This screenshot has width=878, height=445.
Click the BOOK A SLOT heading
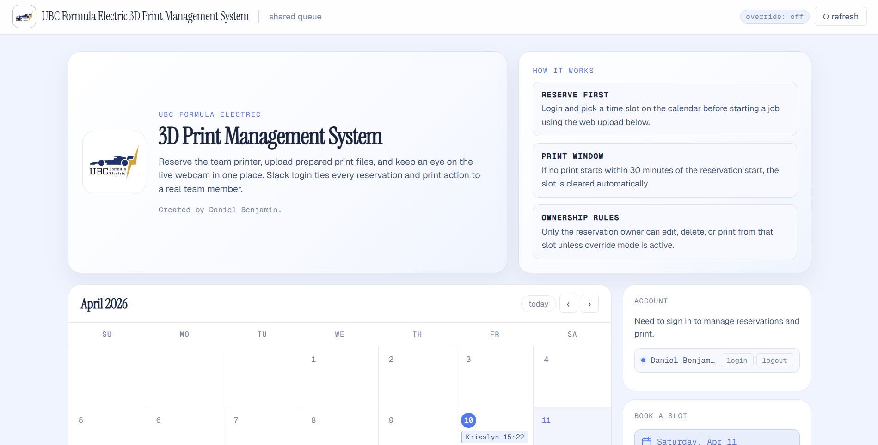[x=661, y=416]
